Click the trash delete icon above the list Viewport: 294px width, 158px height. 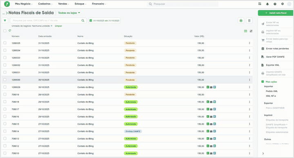[249, 21]
